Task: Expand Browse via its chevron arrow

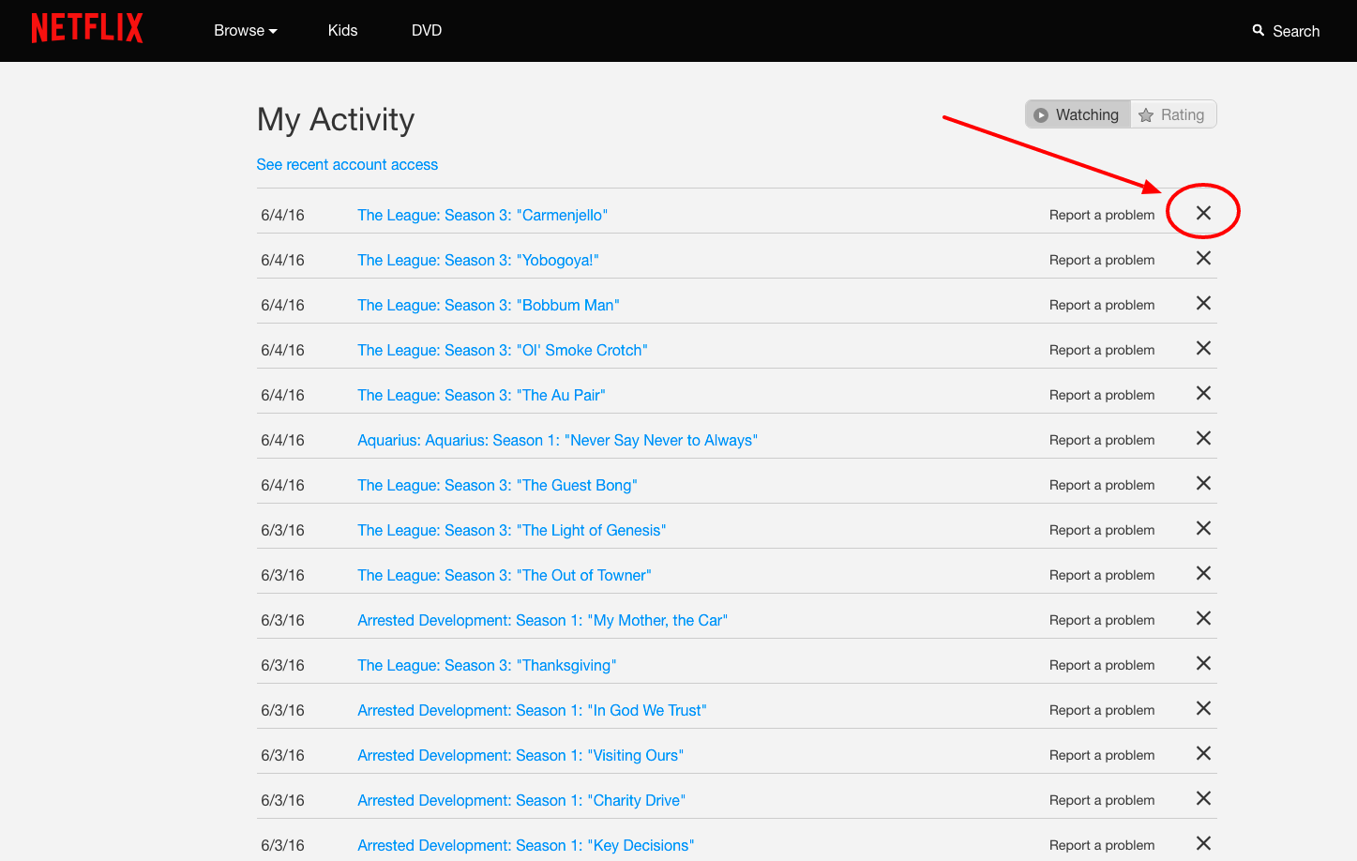Action: pyautogui.click(x=273, y=31)
